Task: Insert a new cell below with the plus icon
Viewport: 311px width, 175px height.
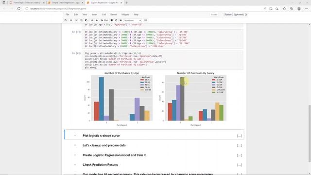Action: (71, 20)
